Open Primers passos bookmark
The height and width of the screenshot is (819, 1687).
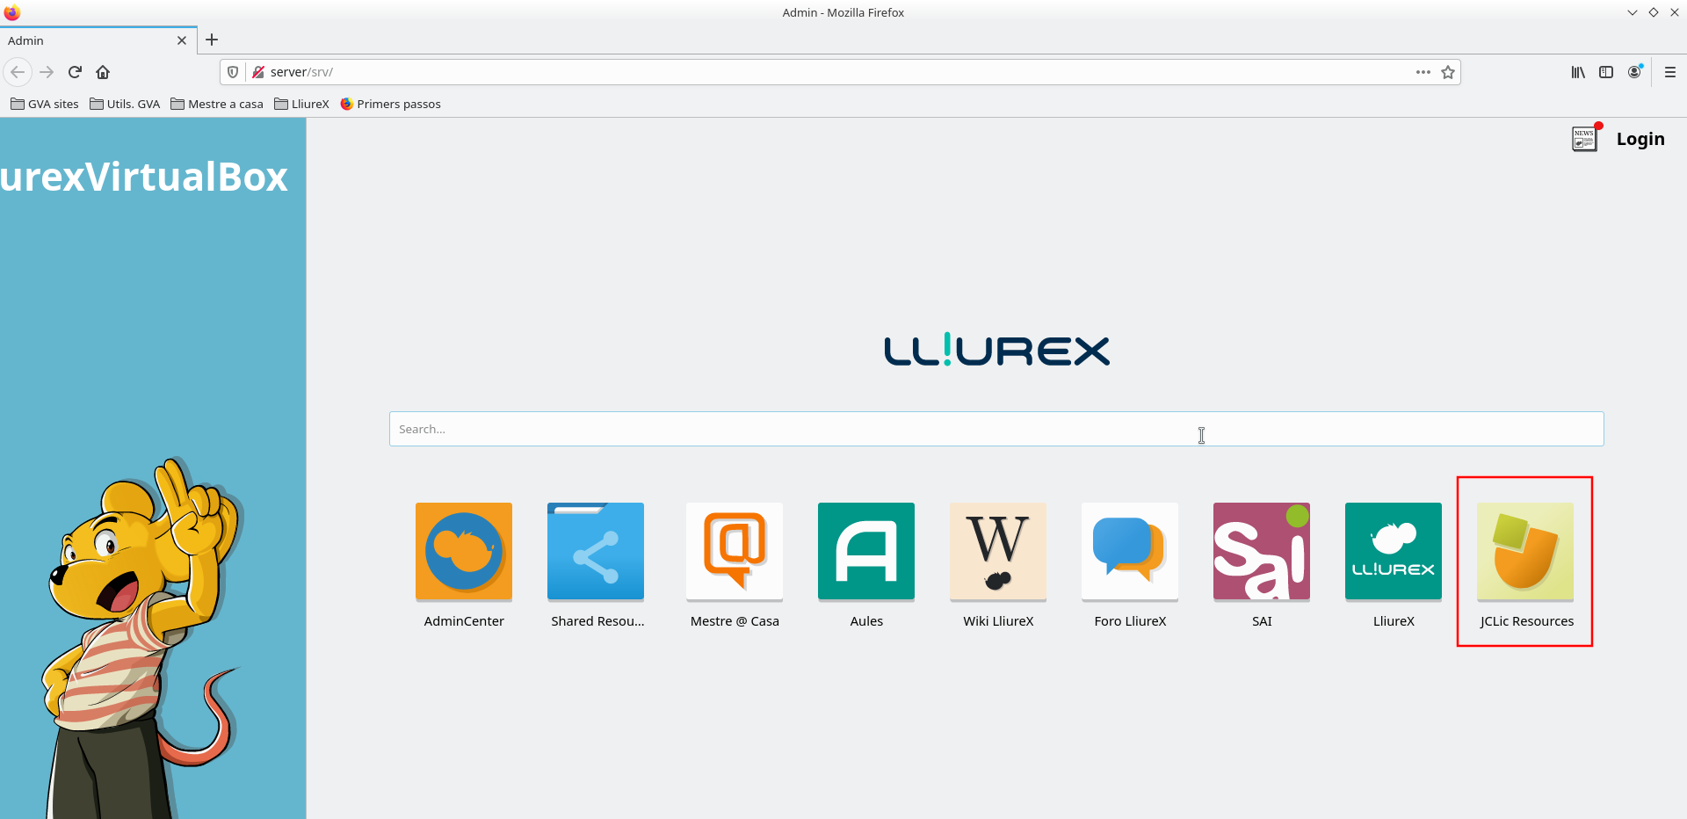(390, 104)
